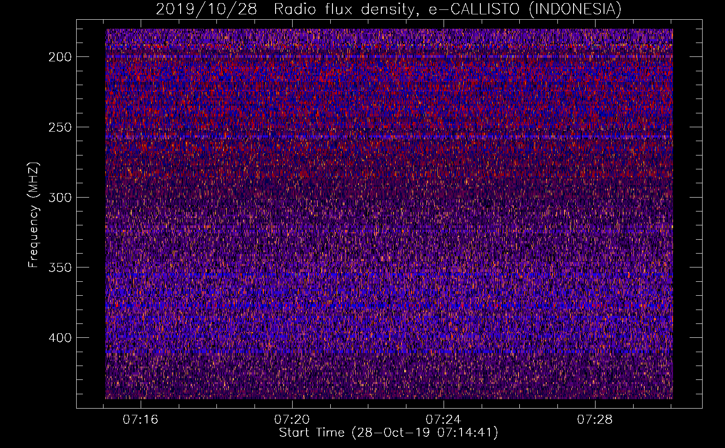Click the plot title '2019/10/28 Radio flux density'
725x448 pixels.
pos(388,9)
